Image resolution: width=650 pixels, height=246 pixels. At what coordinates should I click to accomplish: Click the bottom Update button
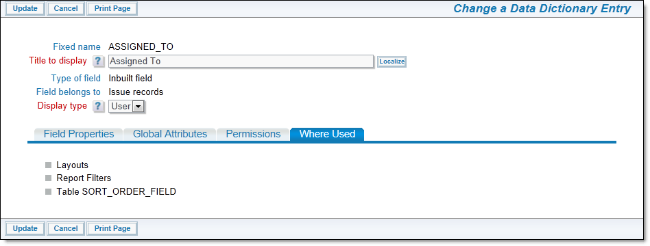click(25, 228)
